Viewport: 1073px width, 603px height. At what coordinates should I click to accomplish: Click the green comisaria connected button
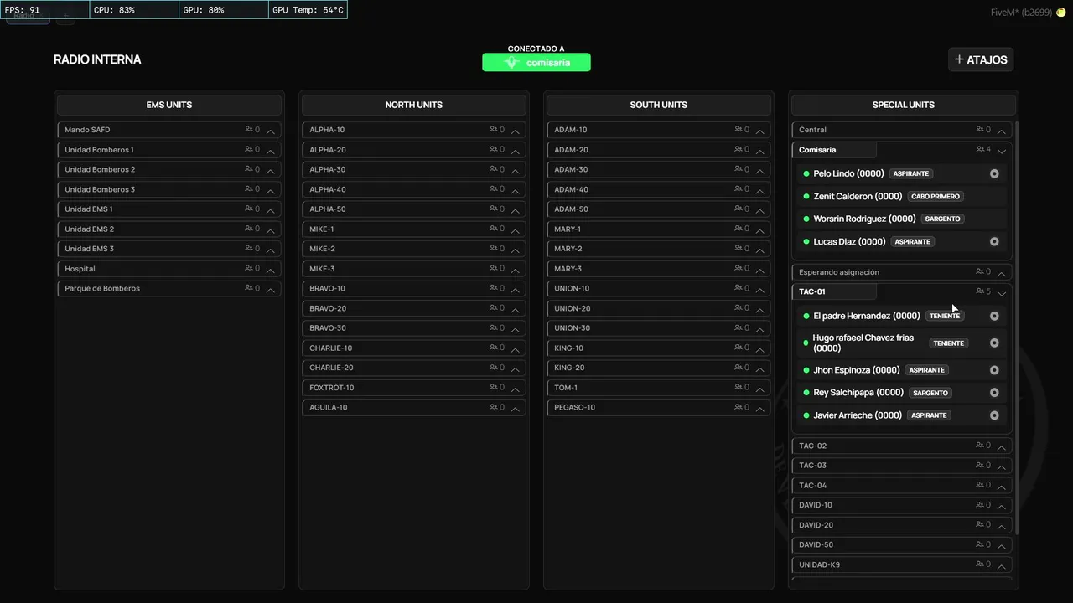536,63
